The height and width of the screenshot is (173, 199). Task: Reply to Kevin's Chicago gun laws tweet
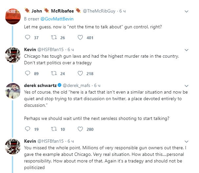(x=28, y=73)
